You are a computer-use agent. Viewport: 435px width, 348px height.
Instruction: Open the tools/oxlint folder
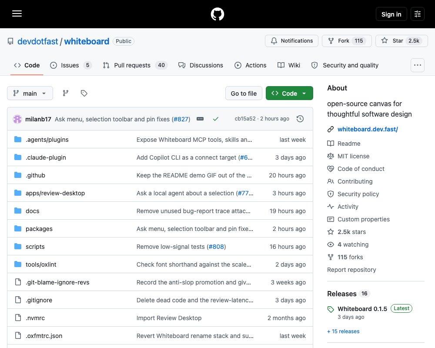coord(41,264)
